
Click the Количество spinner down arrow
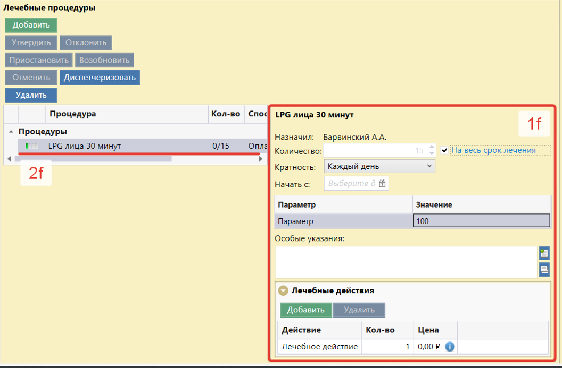[x=431, y=153]
